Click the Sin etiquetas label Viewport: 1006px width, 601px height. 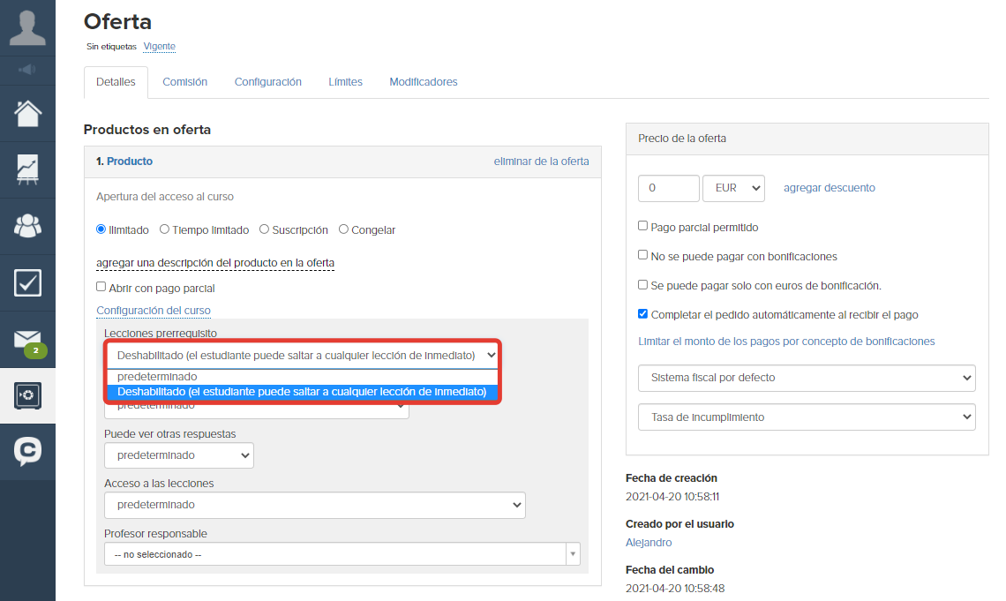point(112,46)
